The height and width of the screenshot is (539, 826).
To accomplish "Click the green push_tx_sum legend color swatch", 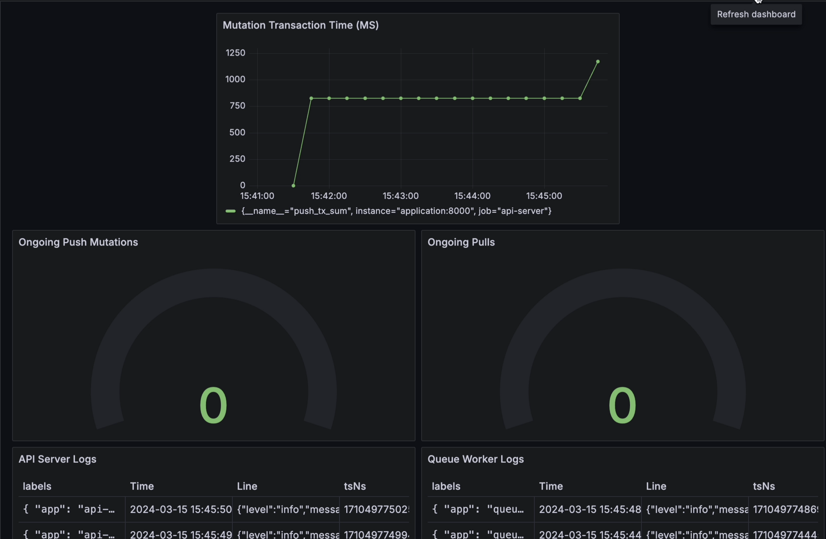I will [x=230, y=211].
